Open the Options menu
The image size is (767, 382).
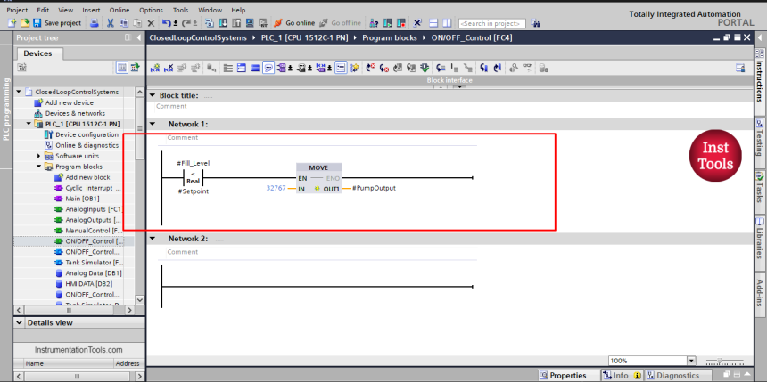pyautogui.click(x=151, y=10)
